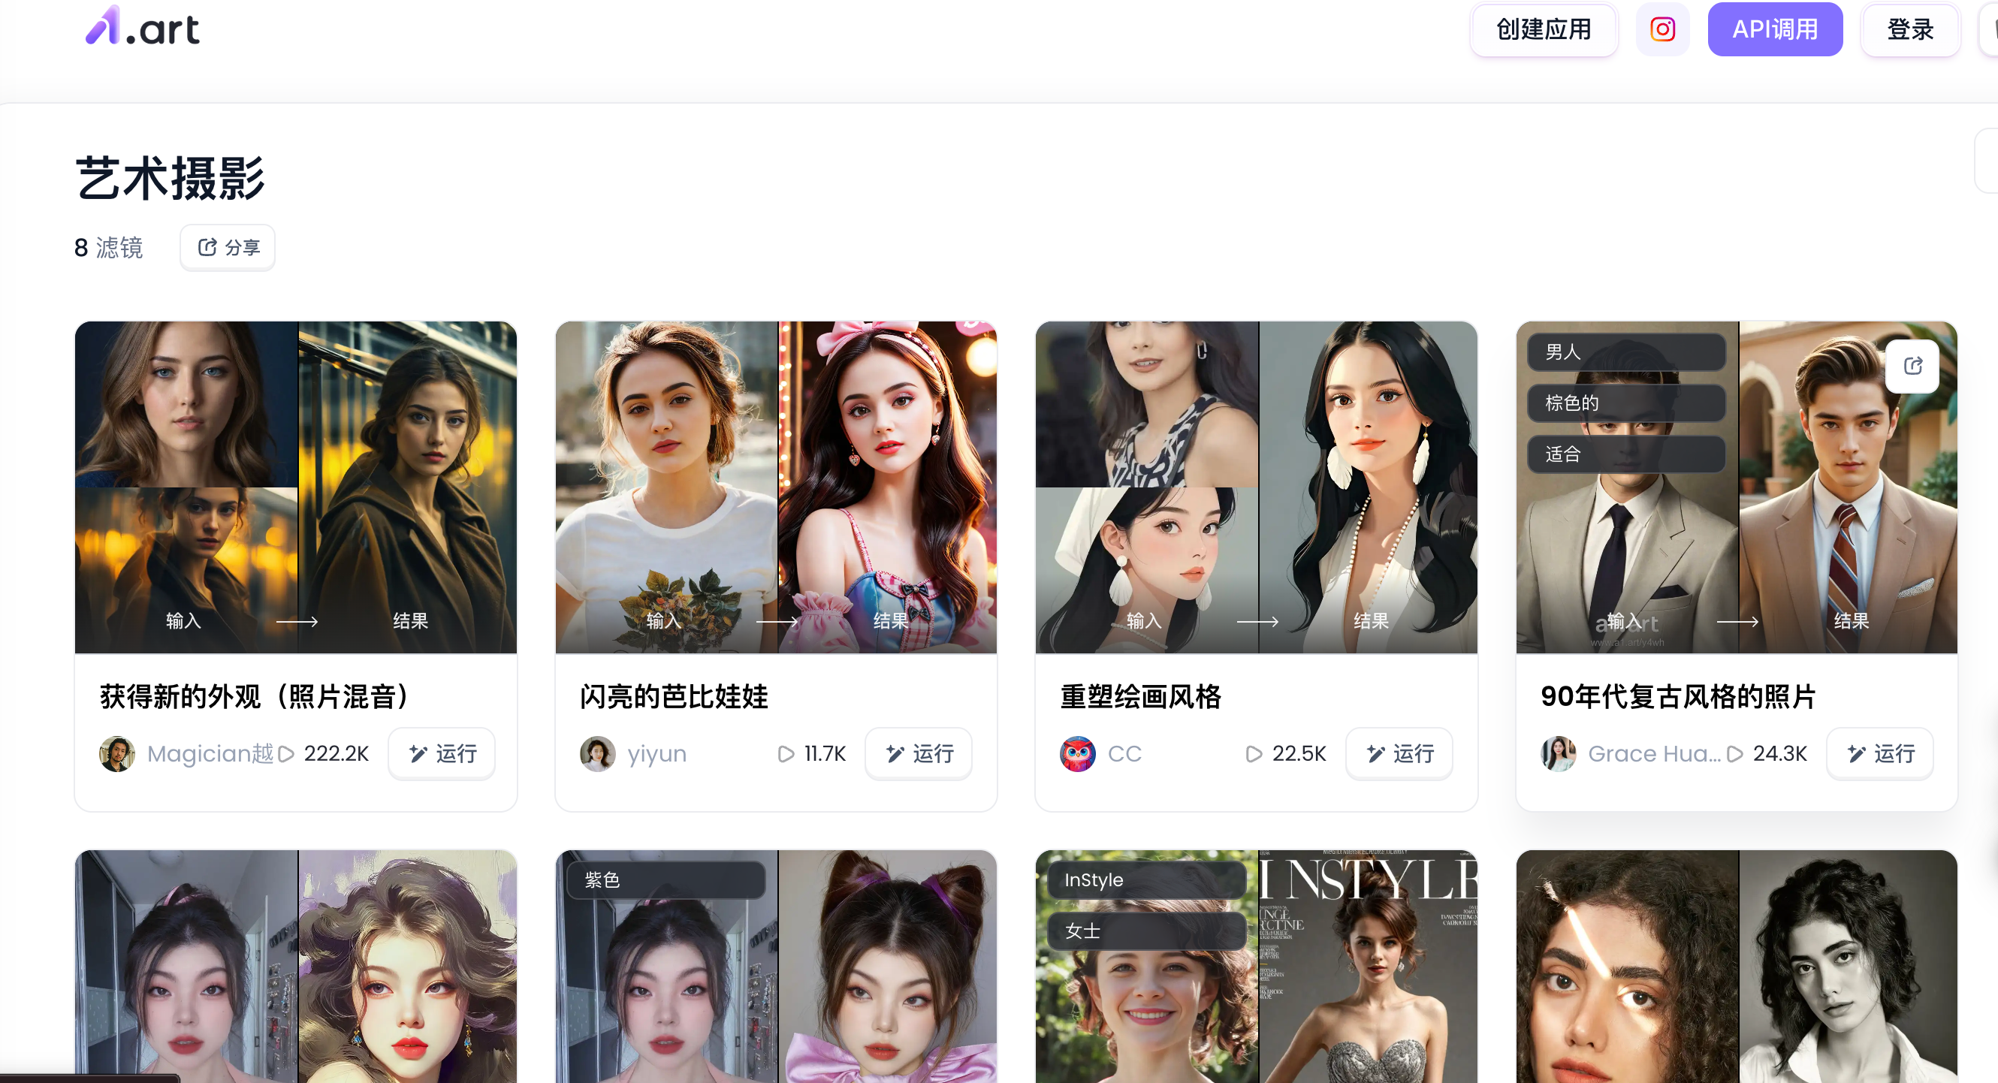Click the 登录 login button
The height and width of the screenshot is (1083, 1998).
point(1909,29)
